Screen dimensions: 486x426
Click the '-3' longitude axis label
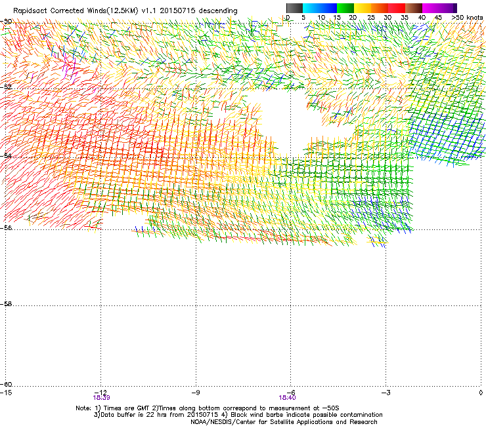(386, 393)
